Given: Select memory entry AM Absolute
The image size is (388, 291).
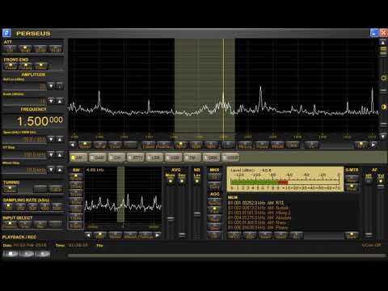Looking at the screenshot, I should [259, 217].
